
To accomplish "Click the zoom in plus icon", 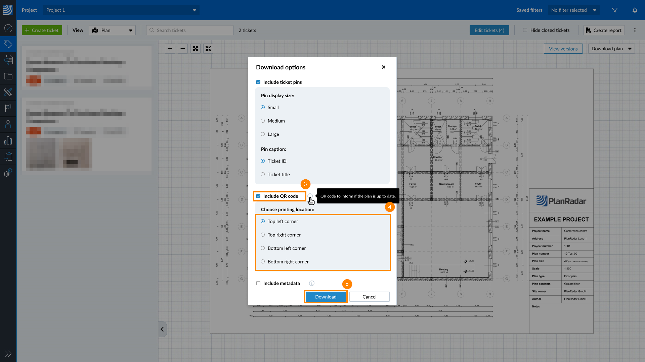I will pyautogui.click(x=170, y=49).
